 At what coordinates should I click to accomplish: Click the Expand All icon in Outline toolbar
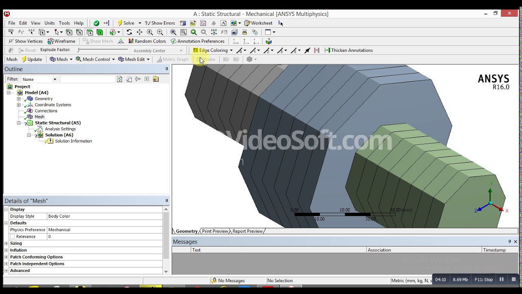coord(147,79)
